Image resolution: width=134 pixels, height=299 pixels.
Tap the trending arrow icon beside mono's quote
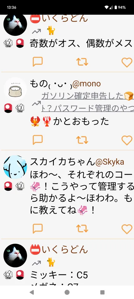point(36,104)
